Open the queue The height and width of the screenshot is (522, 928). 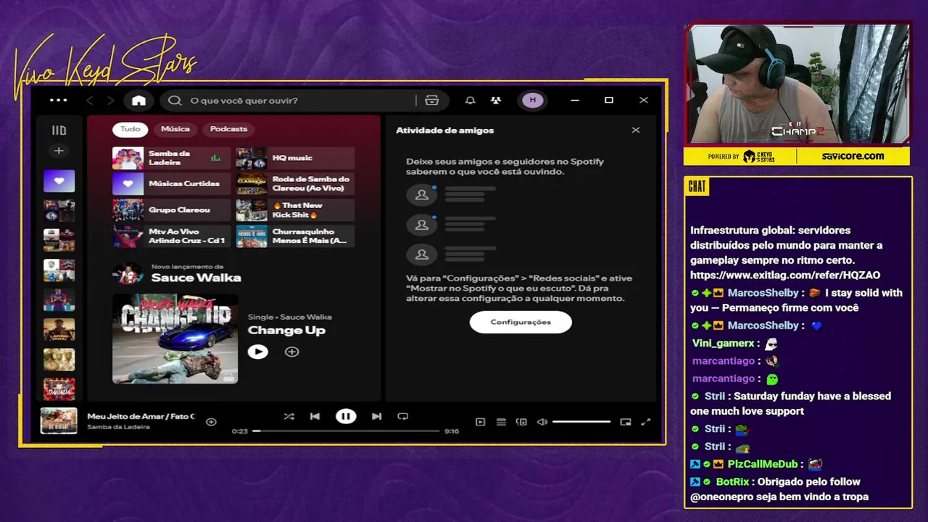coord(501,422)
